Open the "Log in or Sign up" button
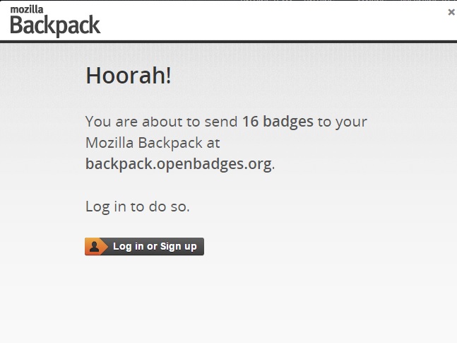 click(x=144, y=246)
